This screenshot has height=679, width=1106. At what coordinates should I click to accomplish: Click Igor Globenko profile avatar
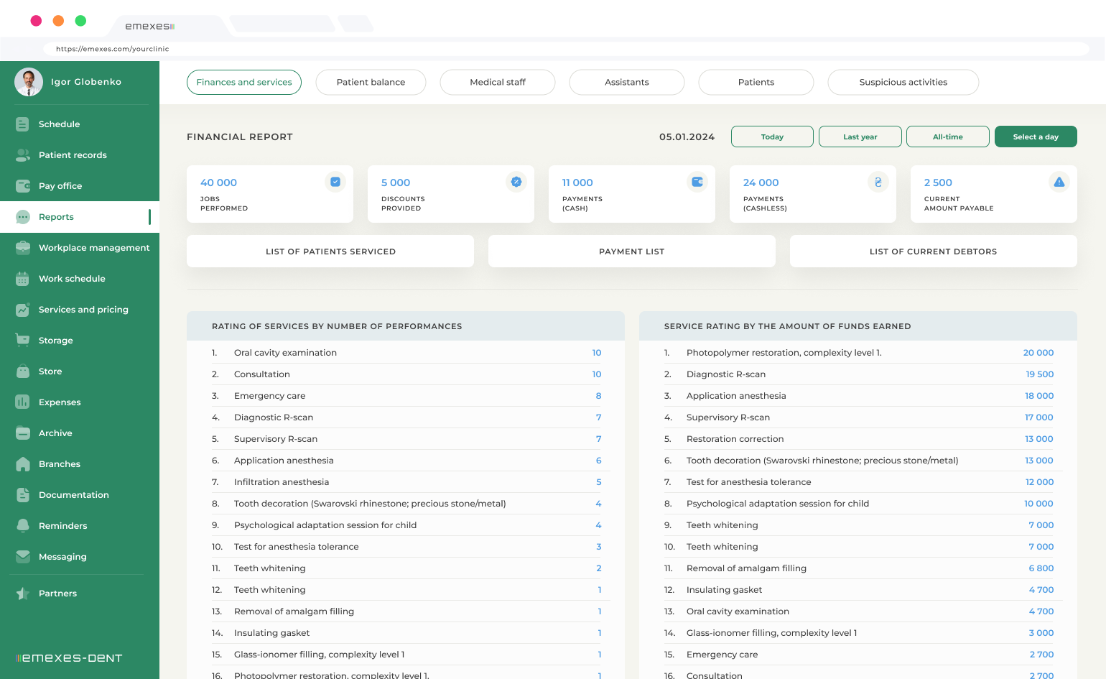click(29, 82)
